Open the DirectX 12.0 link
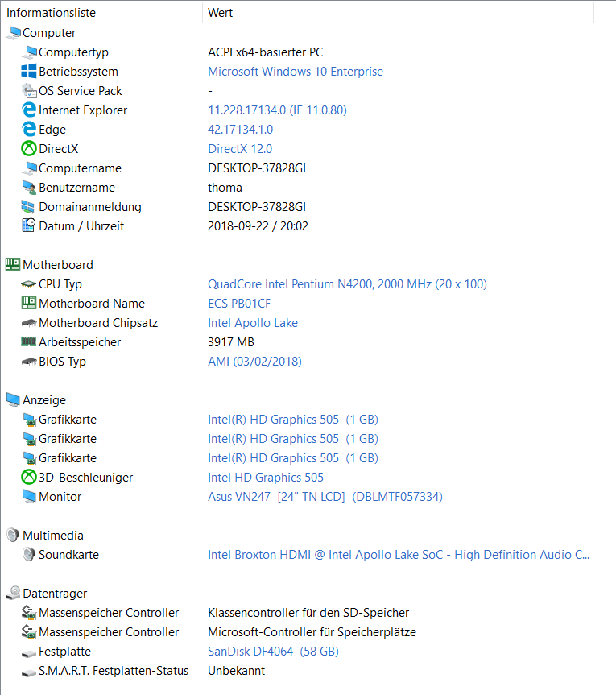 (240, 148)
